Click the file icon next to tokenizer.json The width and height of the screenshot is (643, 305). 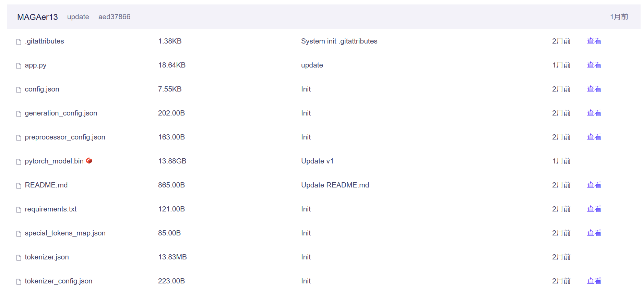click(x=19, y=258)
